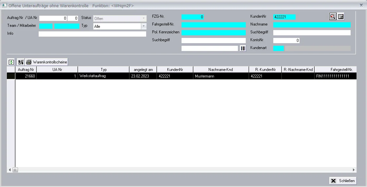Viewport: 367px width, 187px height.
Task: Click the horizontal scrollbar right arrow
Action: [x=354, y=170]
